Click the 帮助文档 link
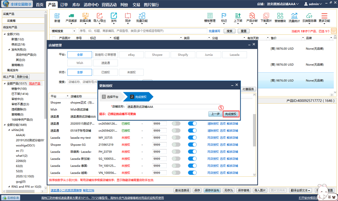Image resolution: width=338 pixels, height=201 pixels. click(x=88, y=191)
